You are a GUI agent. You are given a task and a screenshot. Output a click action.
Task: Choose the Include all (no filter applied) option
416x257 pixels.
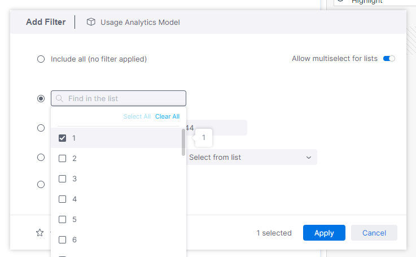point(41,59)
